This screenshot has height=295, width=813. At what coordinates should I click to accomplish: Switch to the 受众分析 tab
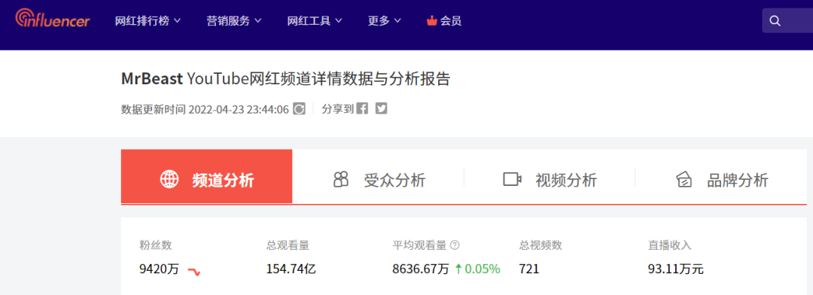tap(379, 180)
